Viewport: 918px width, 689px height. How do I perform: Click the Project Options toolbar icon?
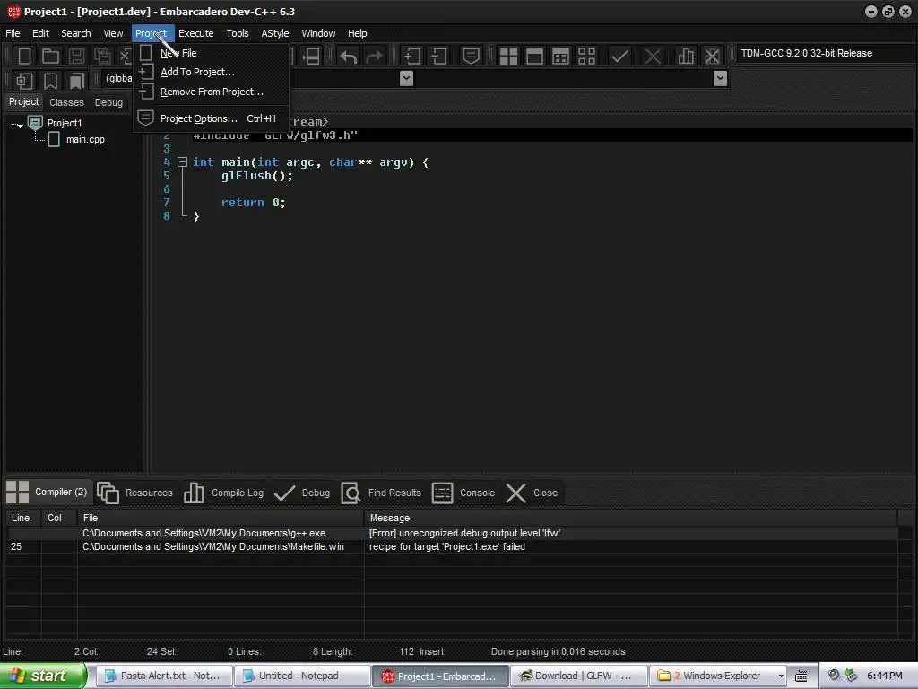(471, 57)
